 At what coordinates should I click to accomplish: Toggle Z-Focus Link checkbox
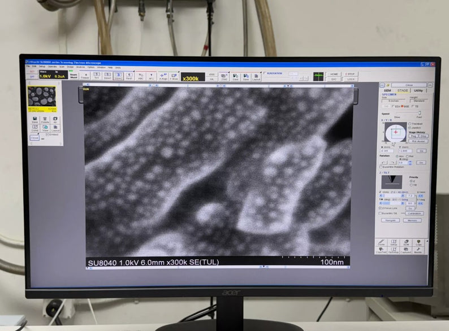[380, 208]
